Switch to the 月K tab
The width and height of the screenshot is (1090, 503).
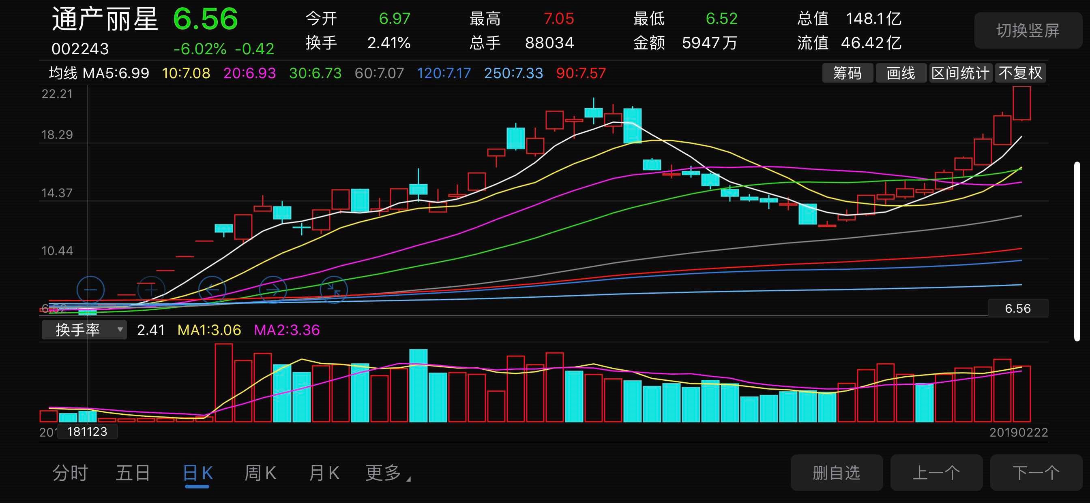point(324,473)
